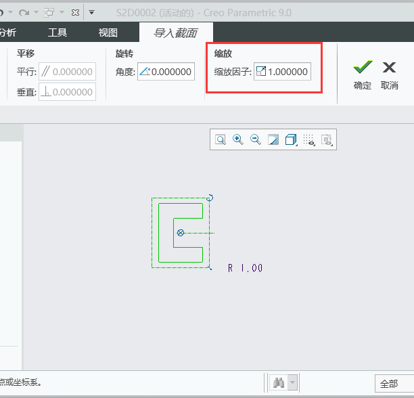Click the X 取消 cancel button

pyautogui.click(x=389, y=75)
